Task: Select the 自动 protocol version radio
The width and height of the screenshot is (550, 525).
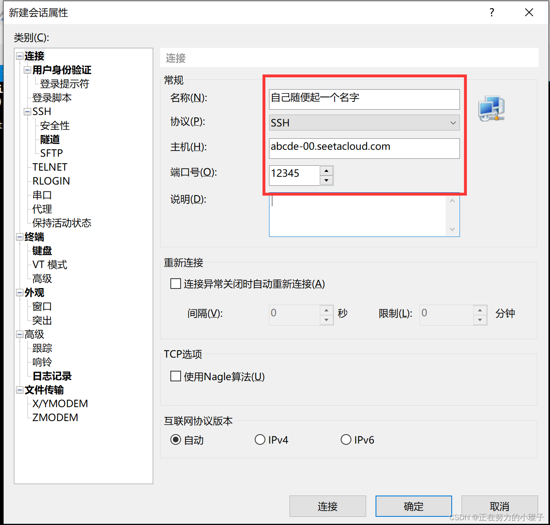Action: [x=176, y=439]
